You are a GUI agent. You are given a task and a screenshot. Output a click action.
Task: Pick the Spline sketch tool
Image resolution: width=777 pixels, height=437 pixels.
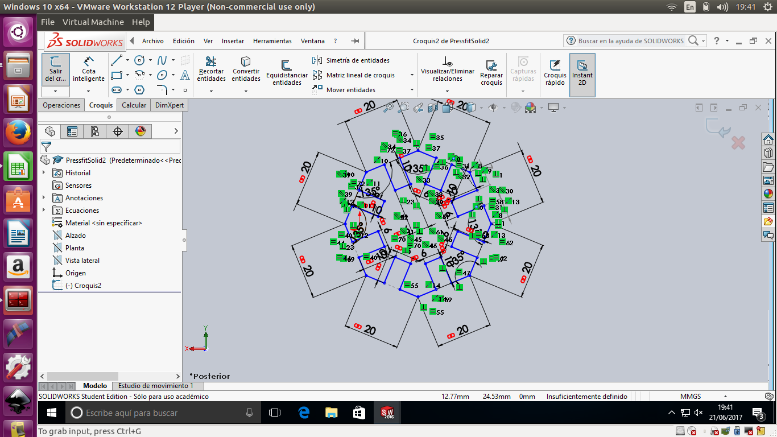[162, 60]
